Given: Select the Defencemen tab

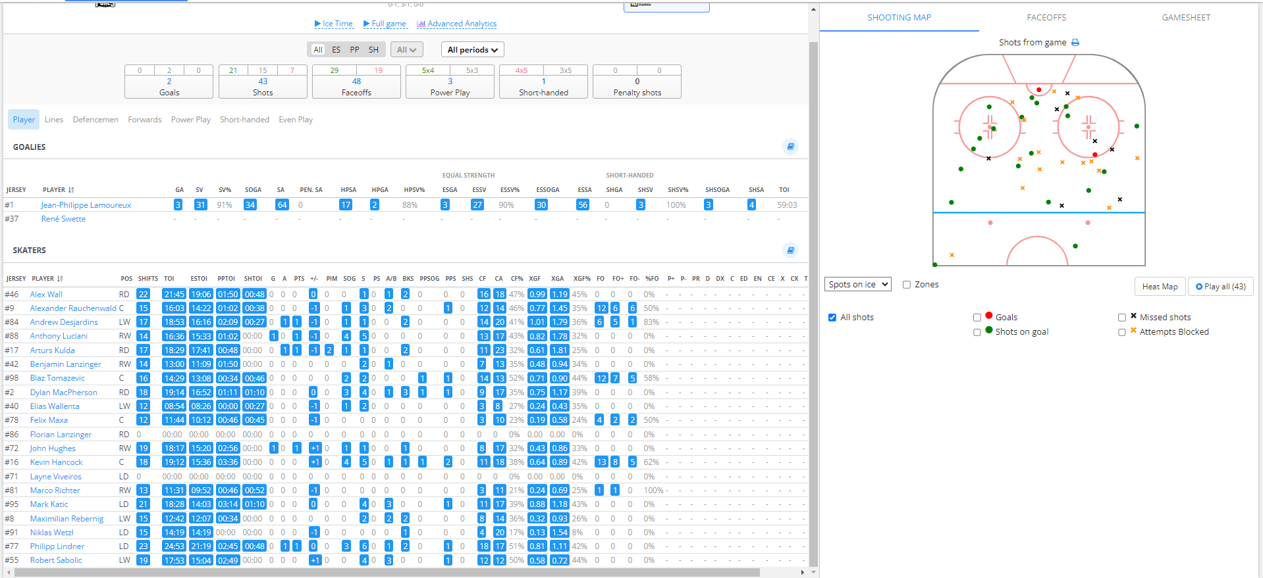Looking at the screenshot, I should 95,120.
